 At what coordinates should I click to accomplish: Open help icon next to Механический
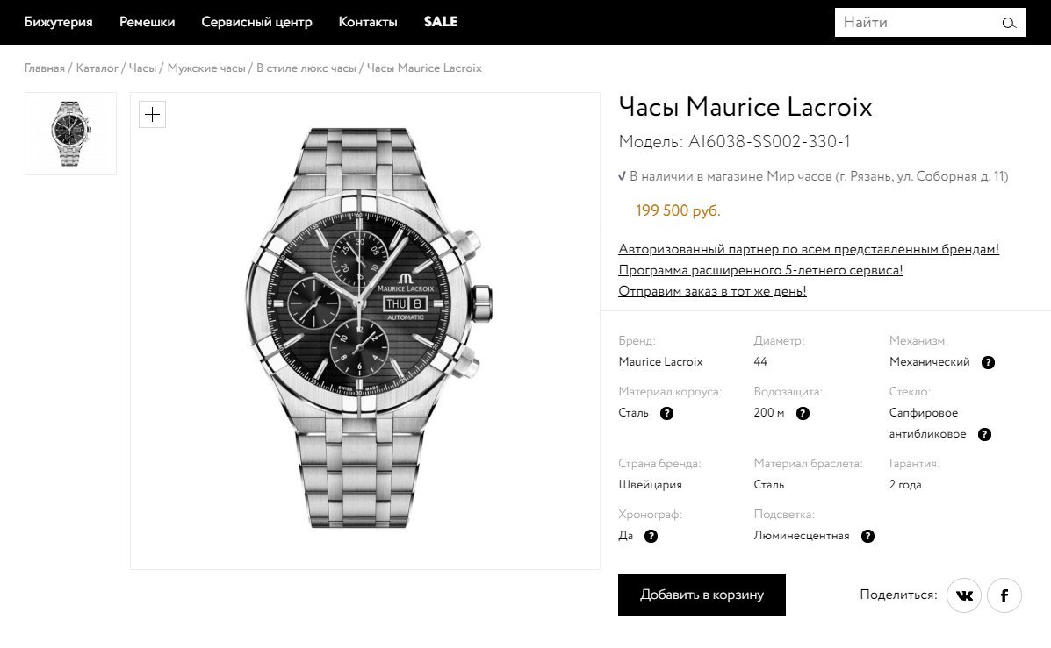coord(988,362)
